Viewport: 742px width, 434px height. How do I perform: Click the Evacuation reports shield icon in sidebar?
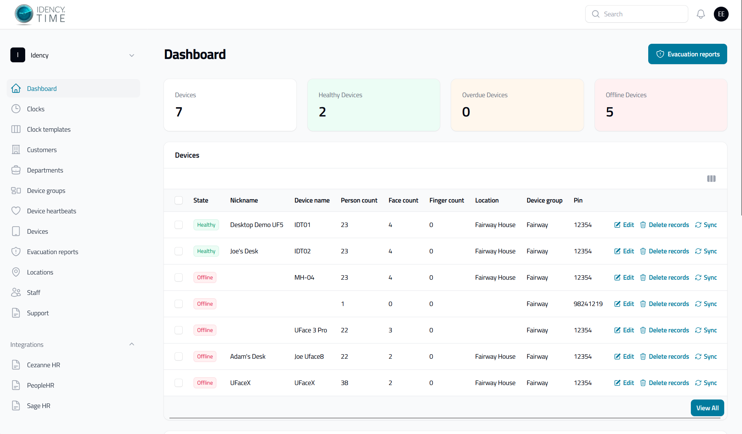[16, 252]
